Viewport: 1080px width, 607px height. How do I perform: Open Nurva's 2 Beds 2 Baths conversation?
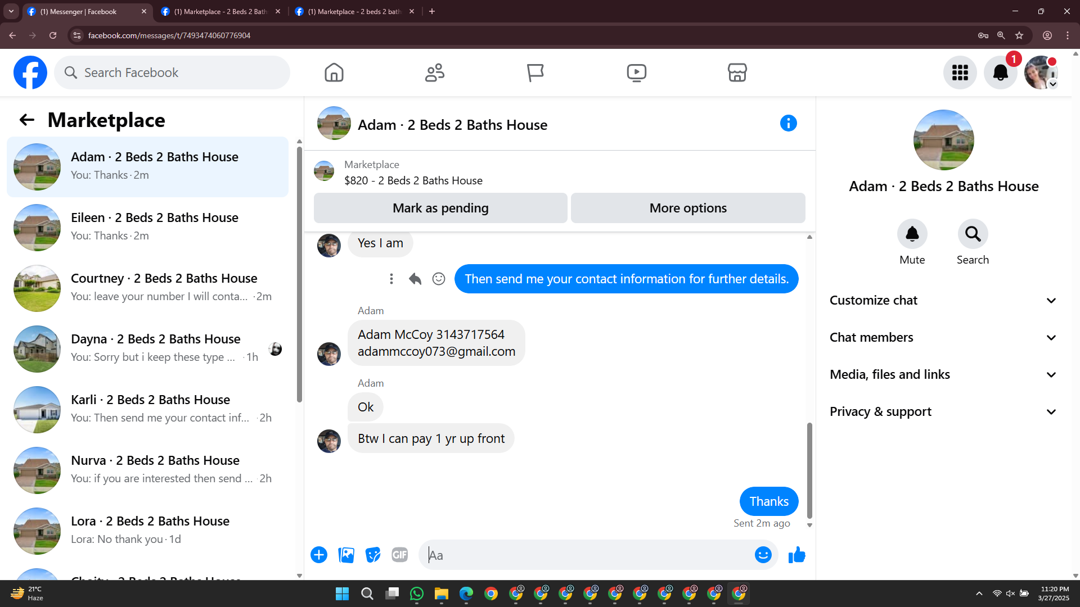point(147,470)
